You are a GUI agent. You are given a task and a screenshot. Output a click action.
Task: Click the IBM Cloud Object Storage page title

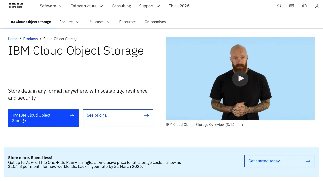point(76,51)
